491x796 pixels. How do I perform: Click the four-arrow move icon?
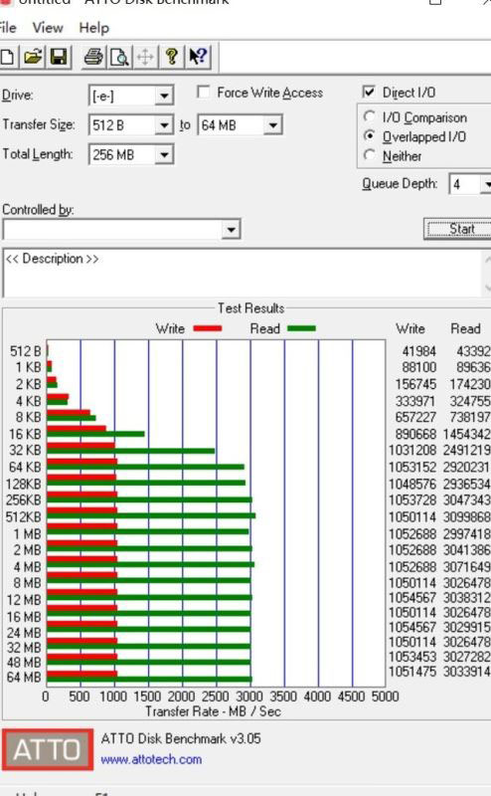tap(145, 57)
